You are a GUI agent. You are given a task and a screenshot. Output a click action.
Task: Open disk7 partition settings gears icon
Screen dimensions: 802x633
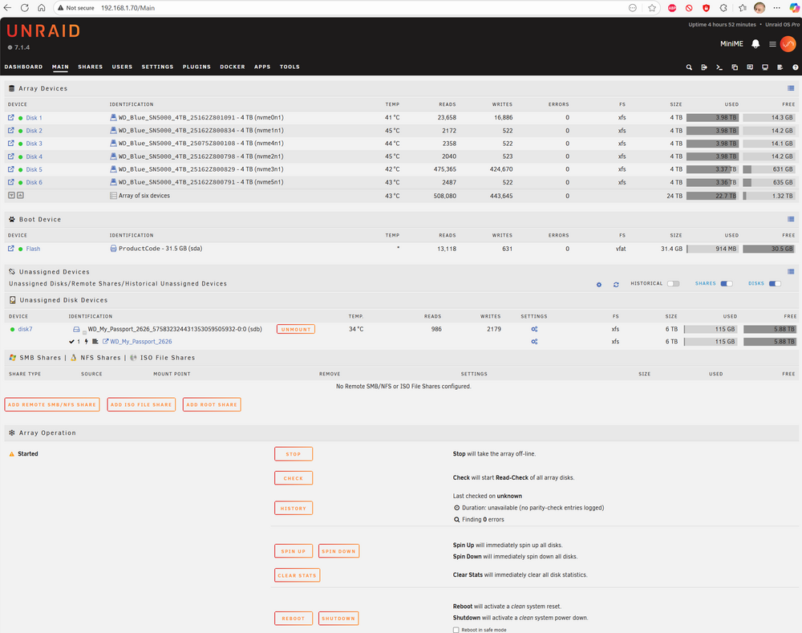[x=534, y=341]
